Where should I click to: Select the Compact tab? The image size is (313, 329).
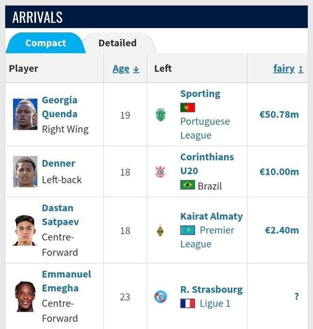coord(46,43)
